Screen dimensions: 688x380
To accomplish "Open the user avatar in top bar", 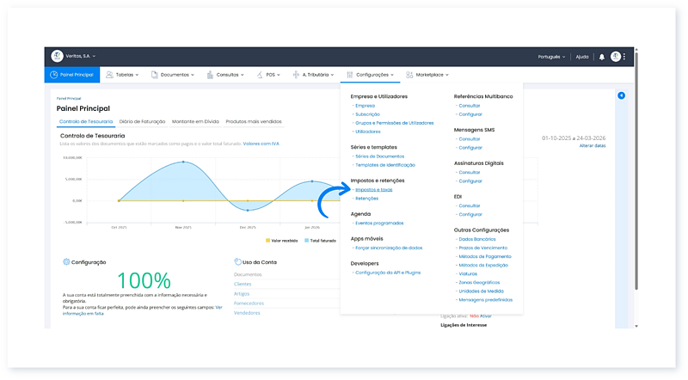I will pyautogui.click(x=615, y=57).
